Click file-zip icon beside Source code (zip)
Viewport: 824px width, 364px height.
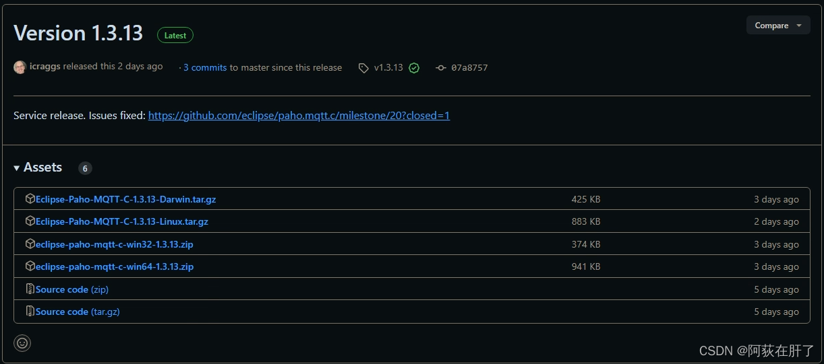(30, 289)
